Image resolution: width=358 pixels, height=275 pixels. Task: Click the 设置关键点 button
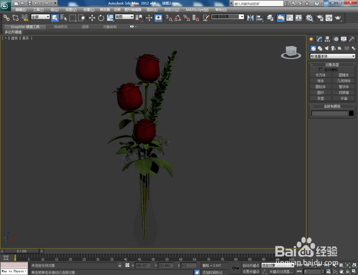pos(251,271)
